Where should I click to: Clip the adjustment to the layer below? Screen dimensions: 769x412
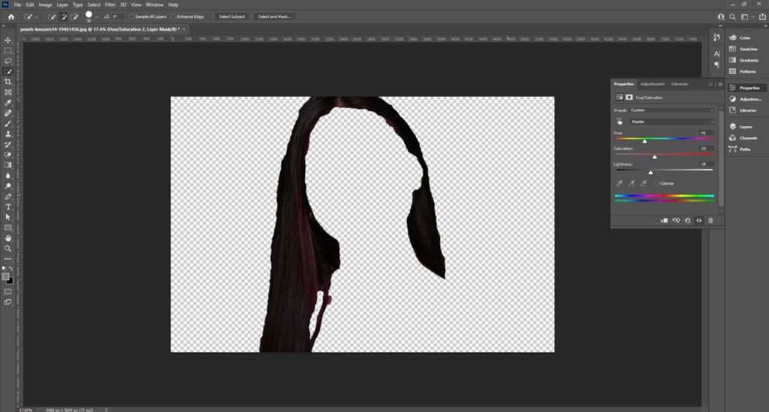pyautogui.click(x=664, y=221)
